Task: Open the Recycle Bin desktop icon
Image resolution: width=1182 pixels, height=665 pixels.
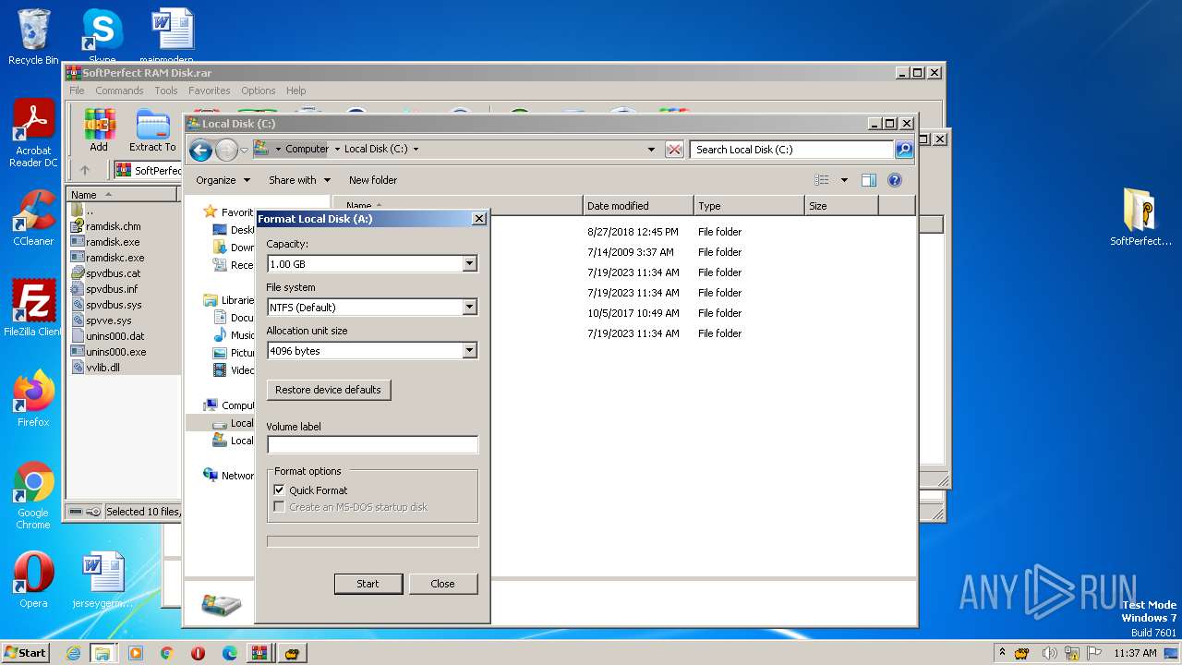Action: coord(33,37)
